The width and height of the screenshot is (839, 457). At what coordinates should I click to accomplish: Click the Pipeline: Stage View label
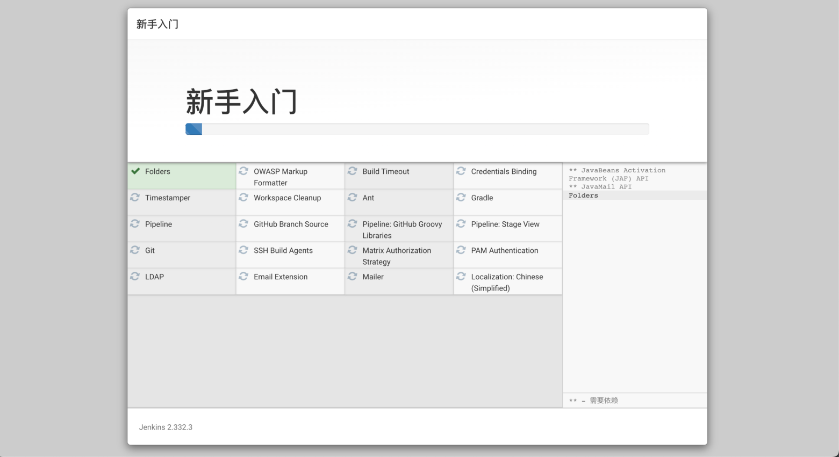point(505,224)
